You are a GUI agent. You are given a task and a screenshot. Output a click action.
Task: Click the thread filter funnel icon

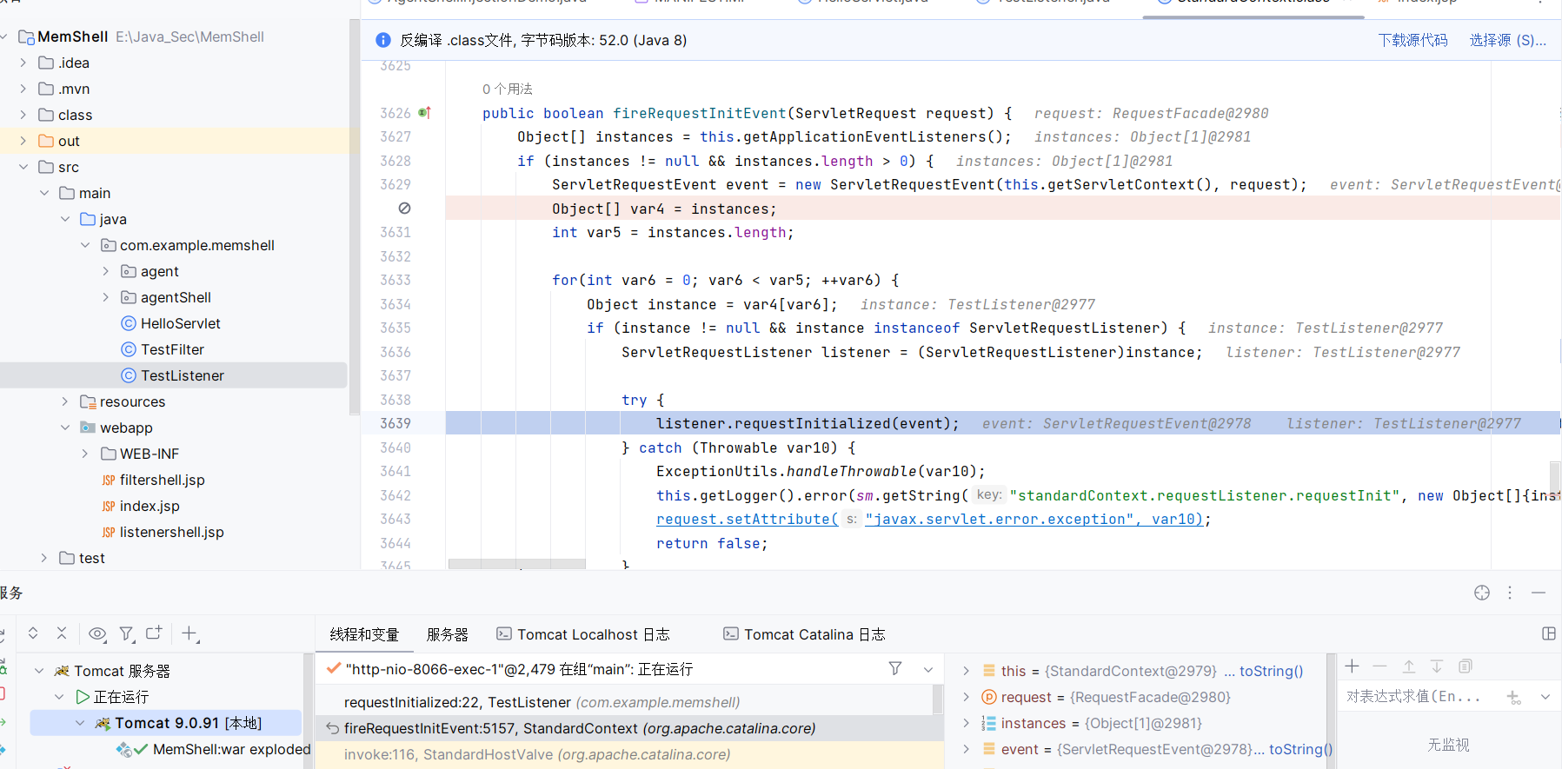(x=895, y=668)
